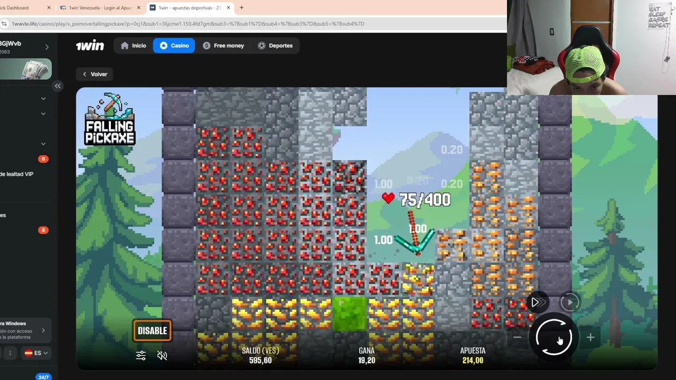Decrease the bet with minus button
This screenshot has height=380, width=676.
(517, 337)
